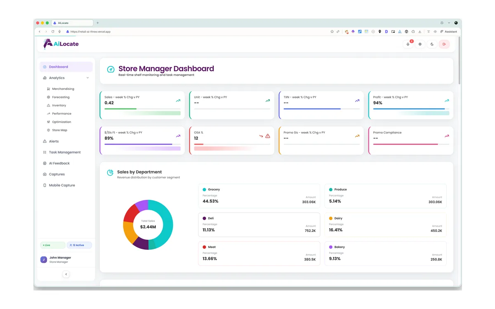Click the AiLocate logo
This screenshot has height=309, width=495.
pos(61,44)
